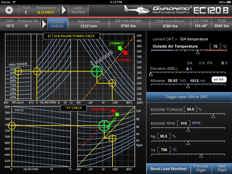Screen dimensions: 232x174
Task: Edit Ng value 95.5
Action: (164, 136)
